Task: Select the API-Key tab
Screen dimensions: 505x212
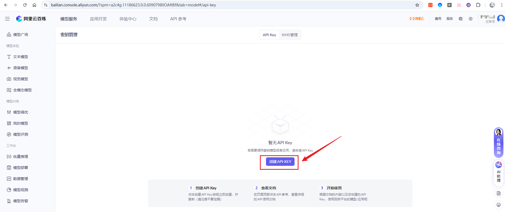Action: click(269, 35)
